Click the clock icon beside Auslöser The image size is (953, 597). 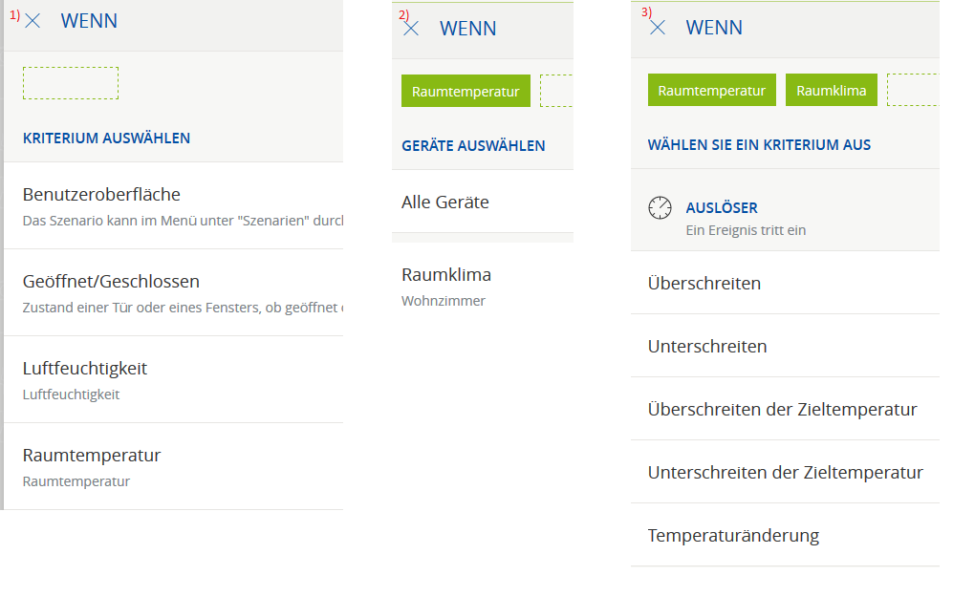(660, 208)
